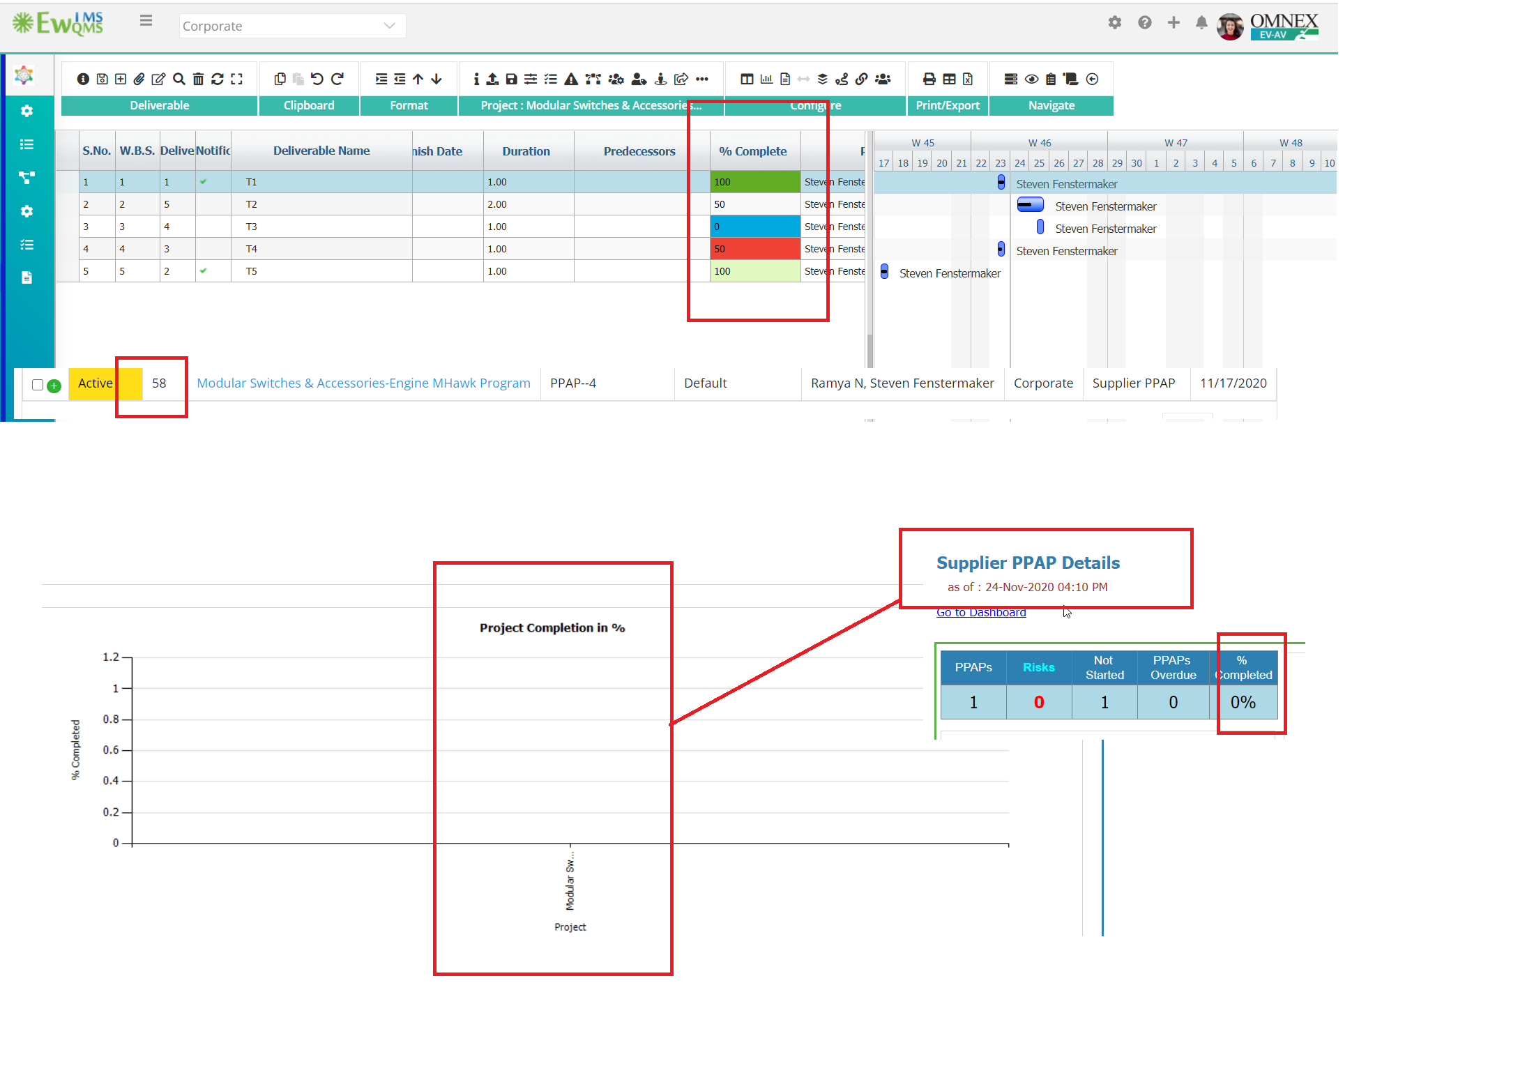Click the attach paperclip icon
Viewport: 1534px width, 1075px height.
pyautogui.click(x=139, y=79)
